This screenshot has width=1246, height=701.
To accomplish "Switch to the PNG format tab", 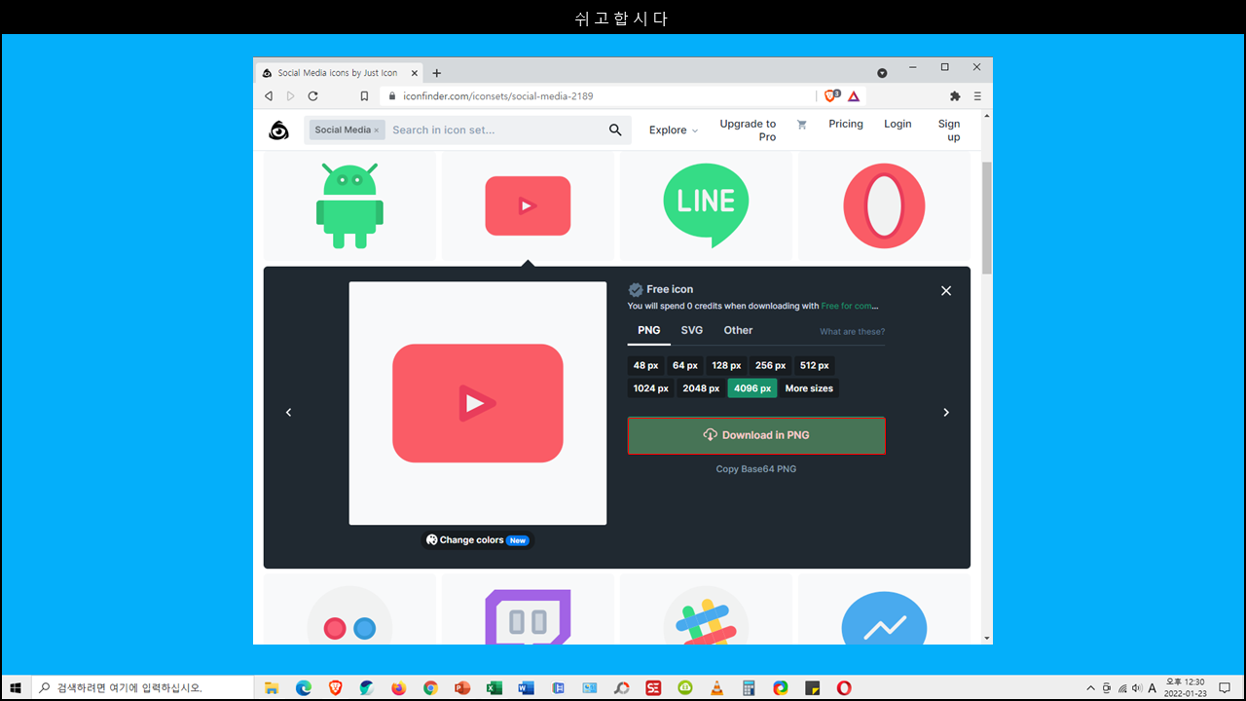I will [649, 330].
